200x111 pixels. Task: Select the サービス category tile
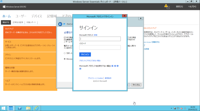pyautogui.click(x=30, y=46)
